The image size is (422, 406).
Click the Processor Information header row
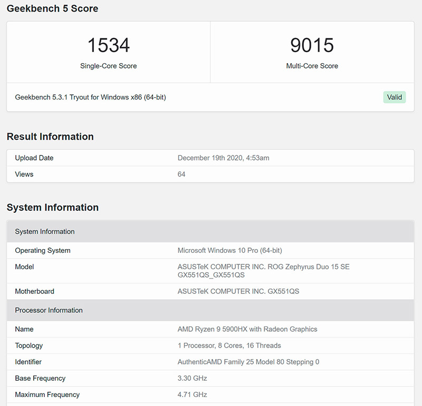[210, 310]
